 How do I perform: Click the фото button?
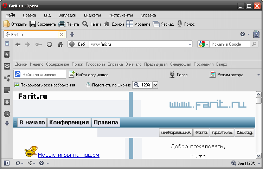pos(201,132)
